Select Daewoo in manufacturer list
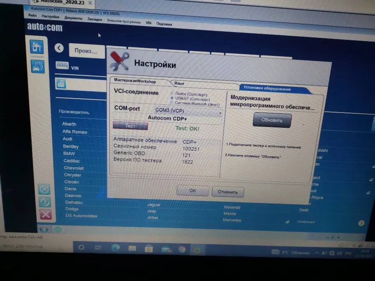Screen dimensions: 375x281 [73, 196]
